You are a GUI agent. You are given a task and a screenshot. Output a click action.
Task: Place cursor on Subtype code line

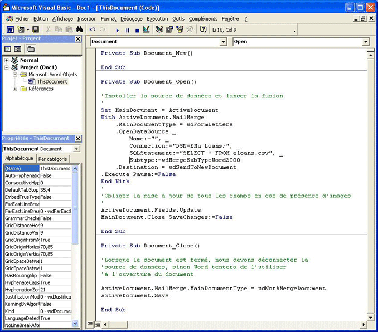(x=185, y=160)
